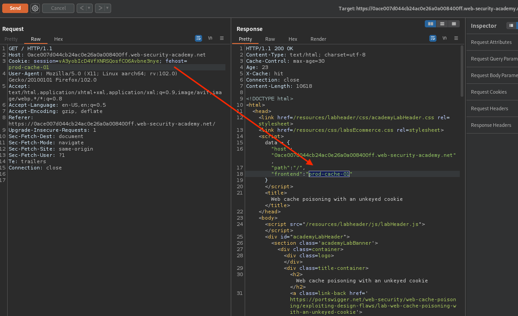The width and height of the screenshot is (518, 316).
Task: Show non-printable characters in Response panel
Action: (x=445, y=39)
